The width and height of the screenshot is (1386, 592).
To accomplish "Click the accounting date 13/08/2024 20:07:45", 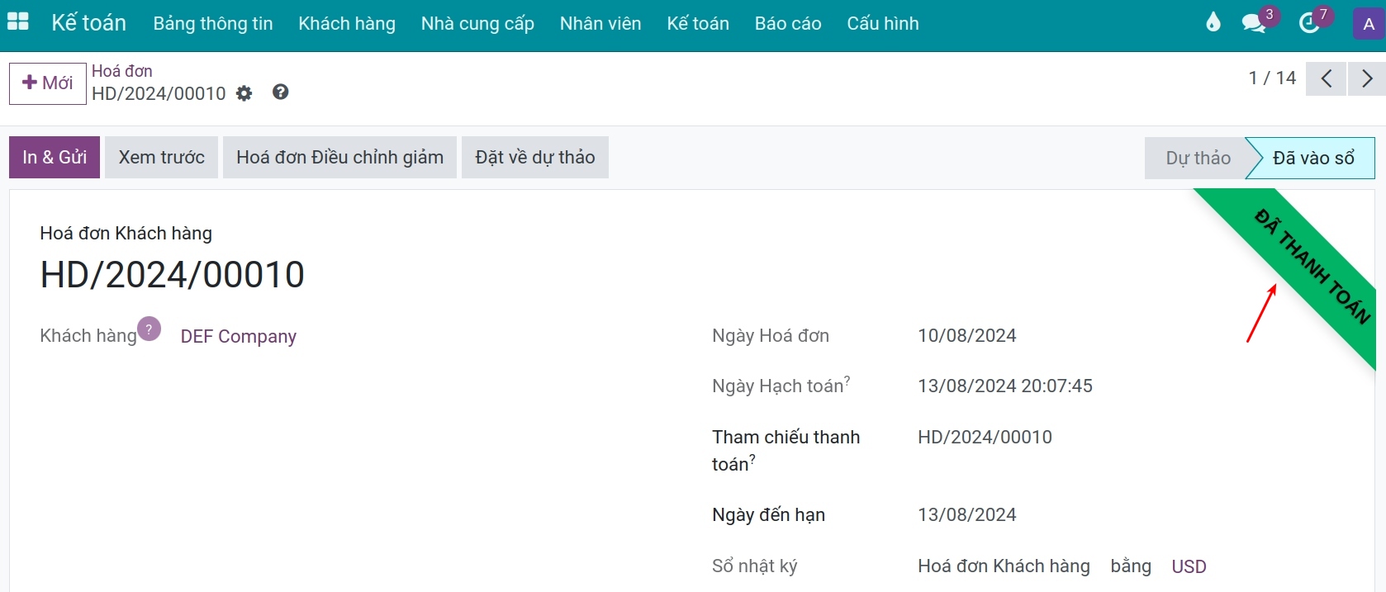I will pyautogui.click(x=1005, y=386).
